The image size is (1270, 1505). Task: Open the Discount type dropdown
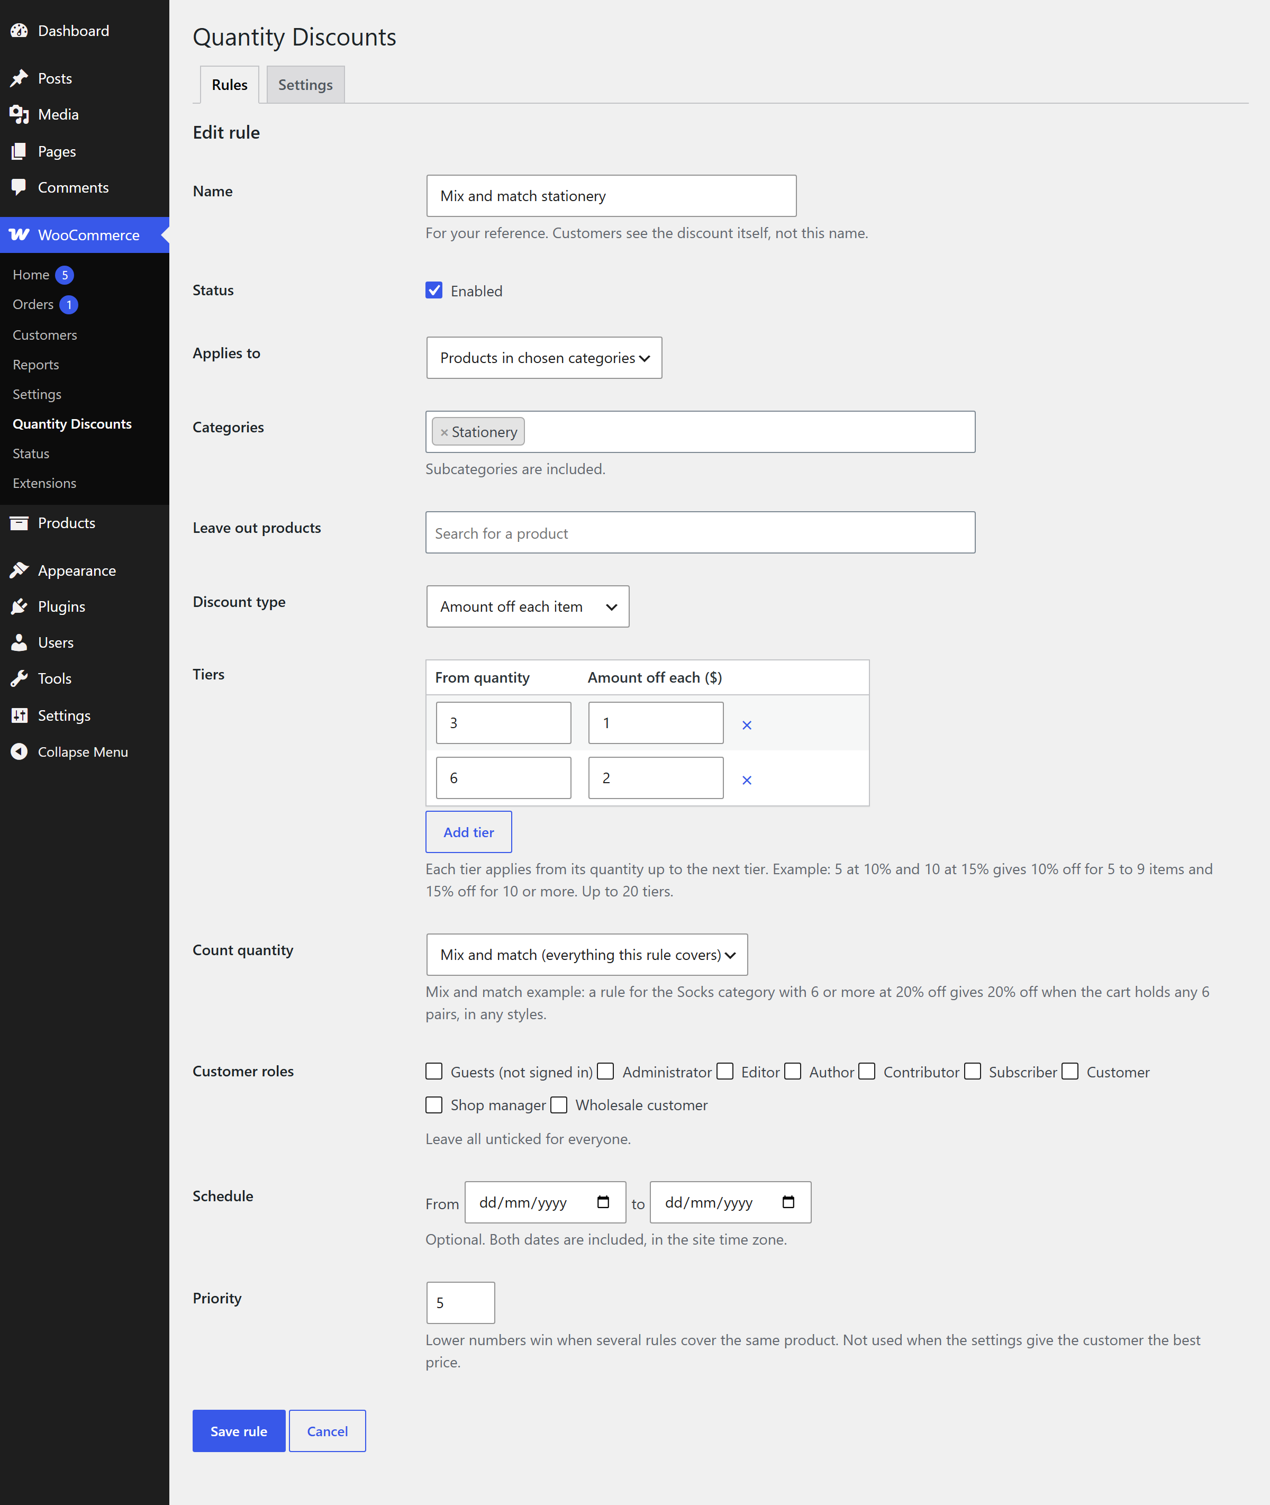[528, 606]
